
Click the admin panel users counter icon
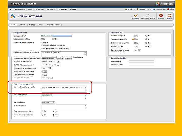pos(138,9)
